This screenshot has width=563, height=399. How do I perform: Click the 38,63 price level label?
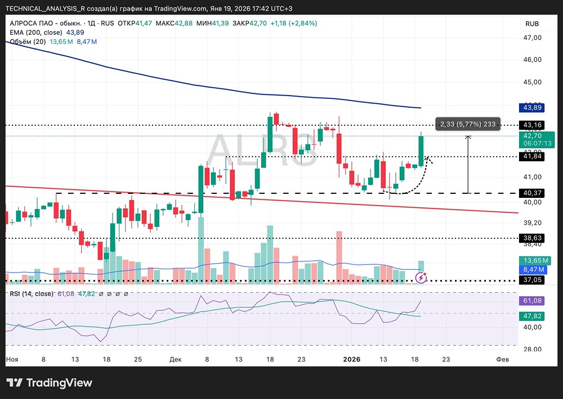(x=532, y=238)
